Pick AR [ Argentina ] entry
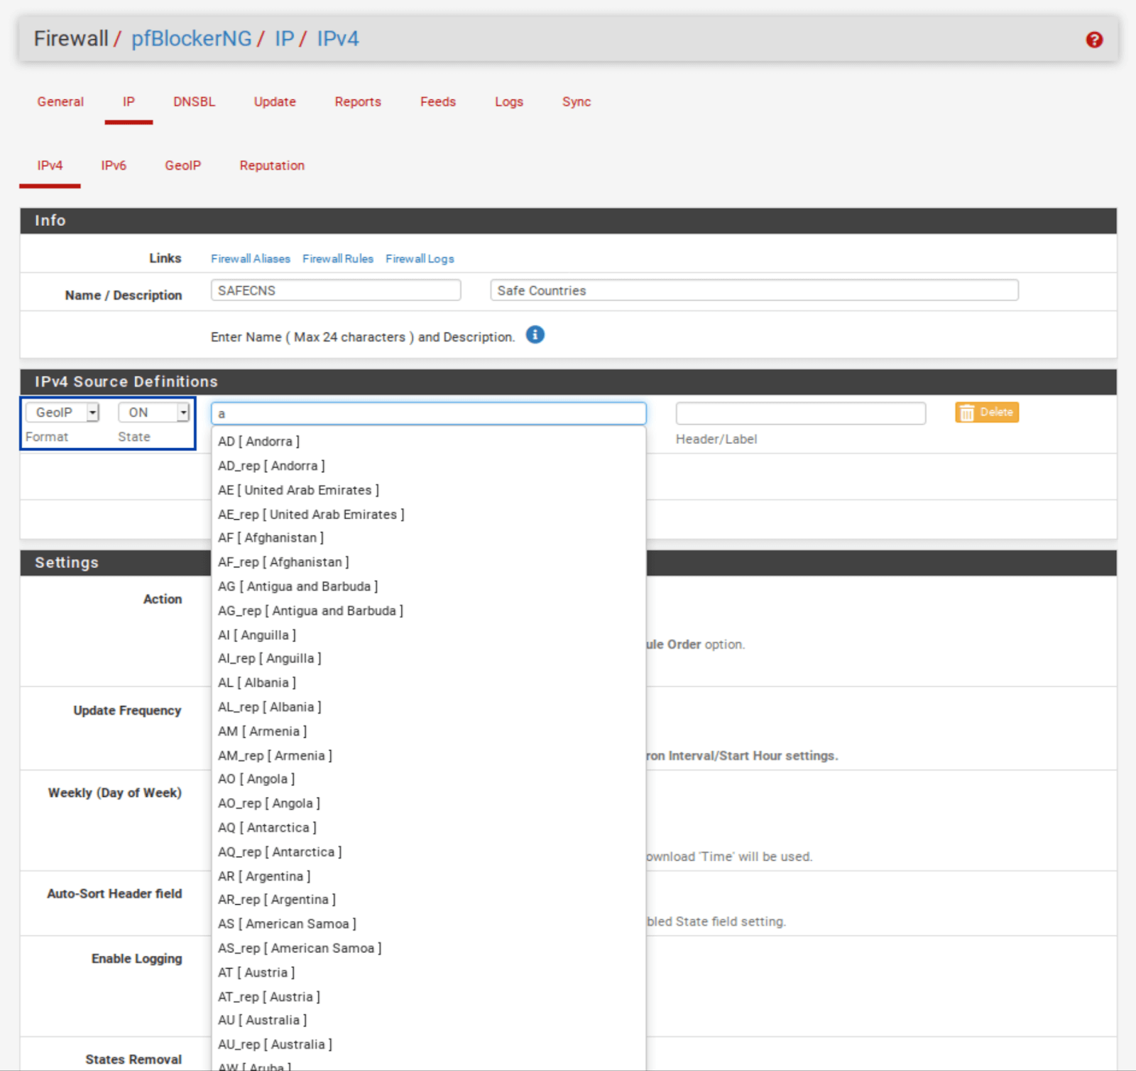 (x=429, y=876)
